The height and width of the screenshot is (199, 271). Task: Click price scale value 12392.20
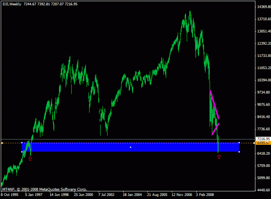click(264, 43)
